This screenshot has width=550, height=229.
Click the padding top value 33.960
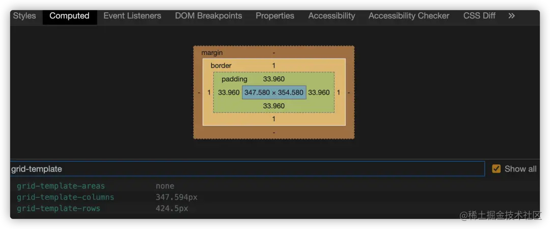coord(274,79)
